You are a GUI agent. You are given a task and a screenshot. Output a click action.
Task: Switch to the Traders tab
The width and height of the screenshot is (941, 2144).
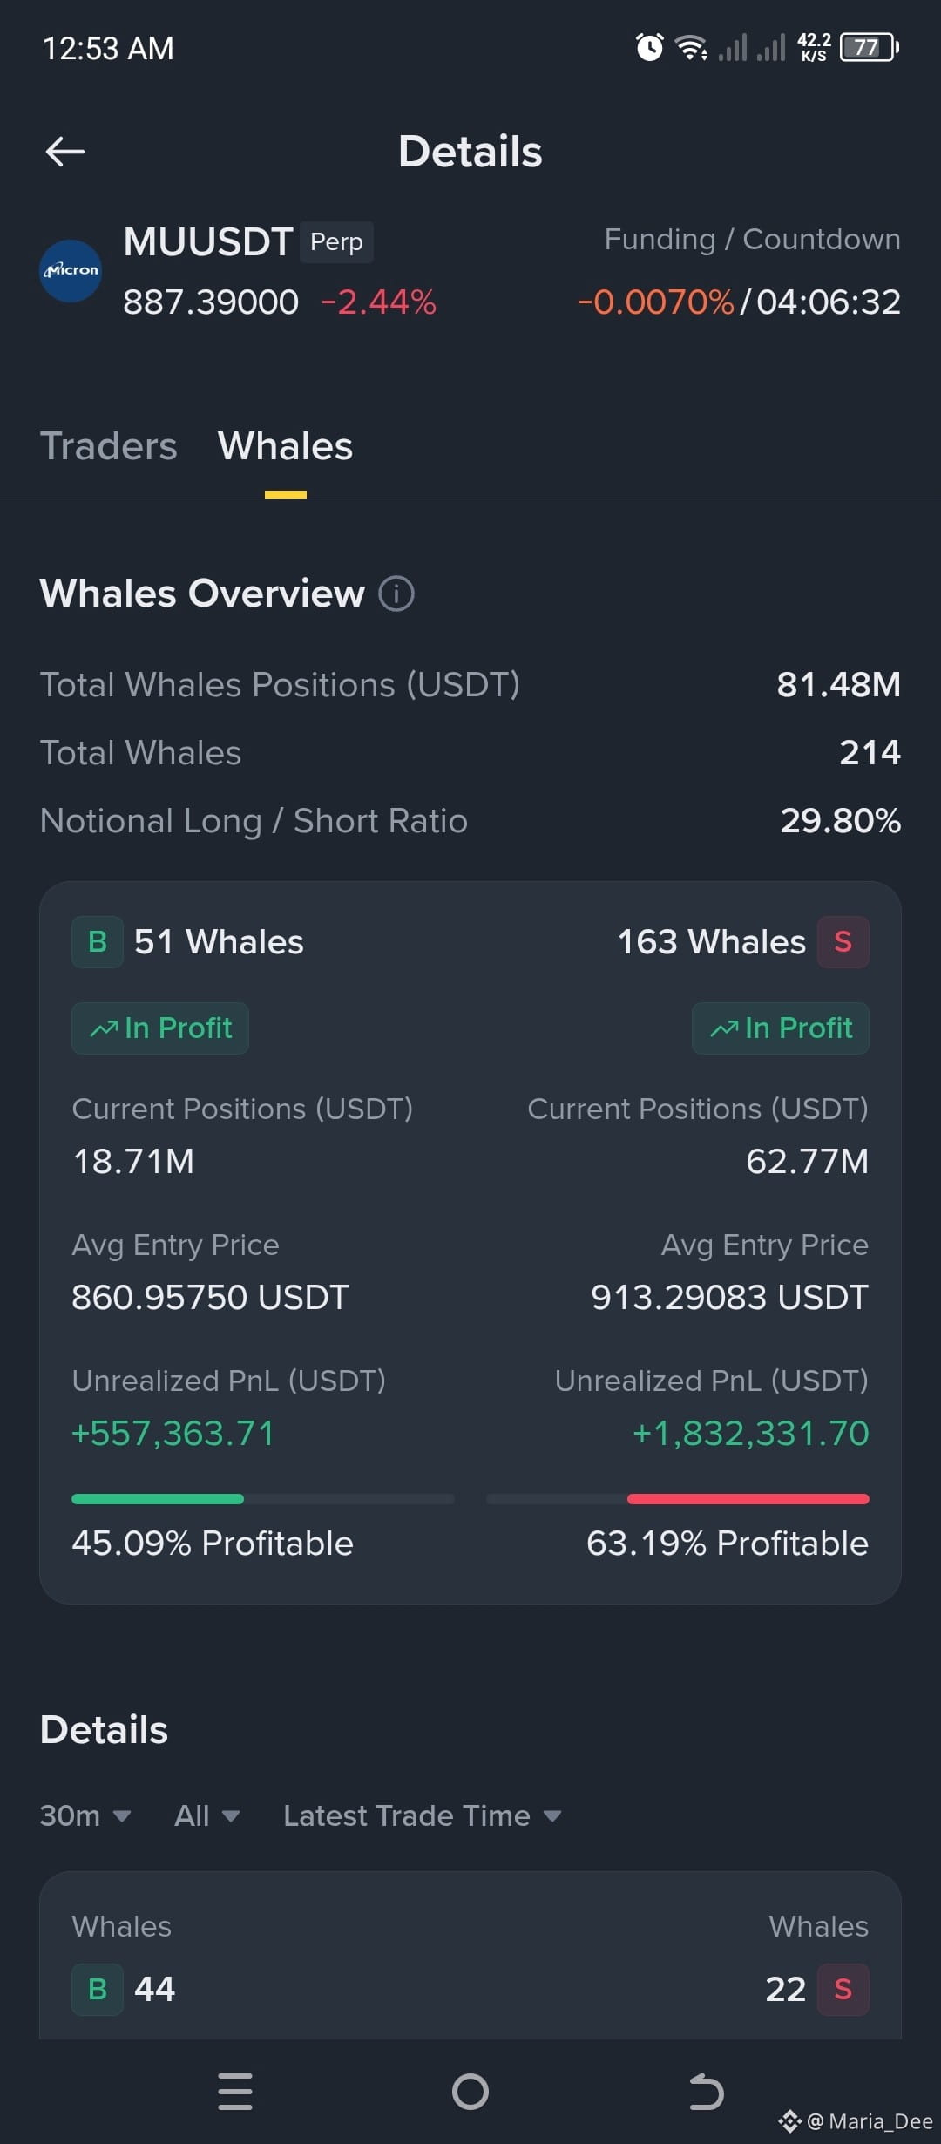[x=109, y=446]
